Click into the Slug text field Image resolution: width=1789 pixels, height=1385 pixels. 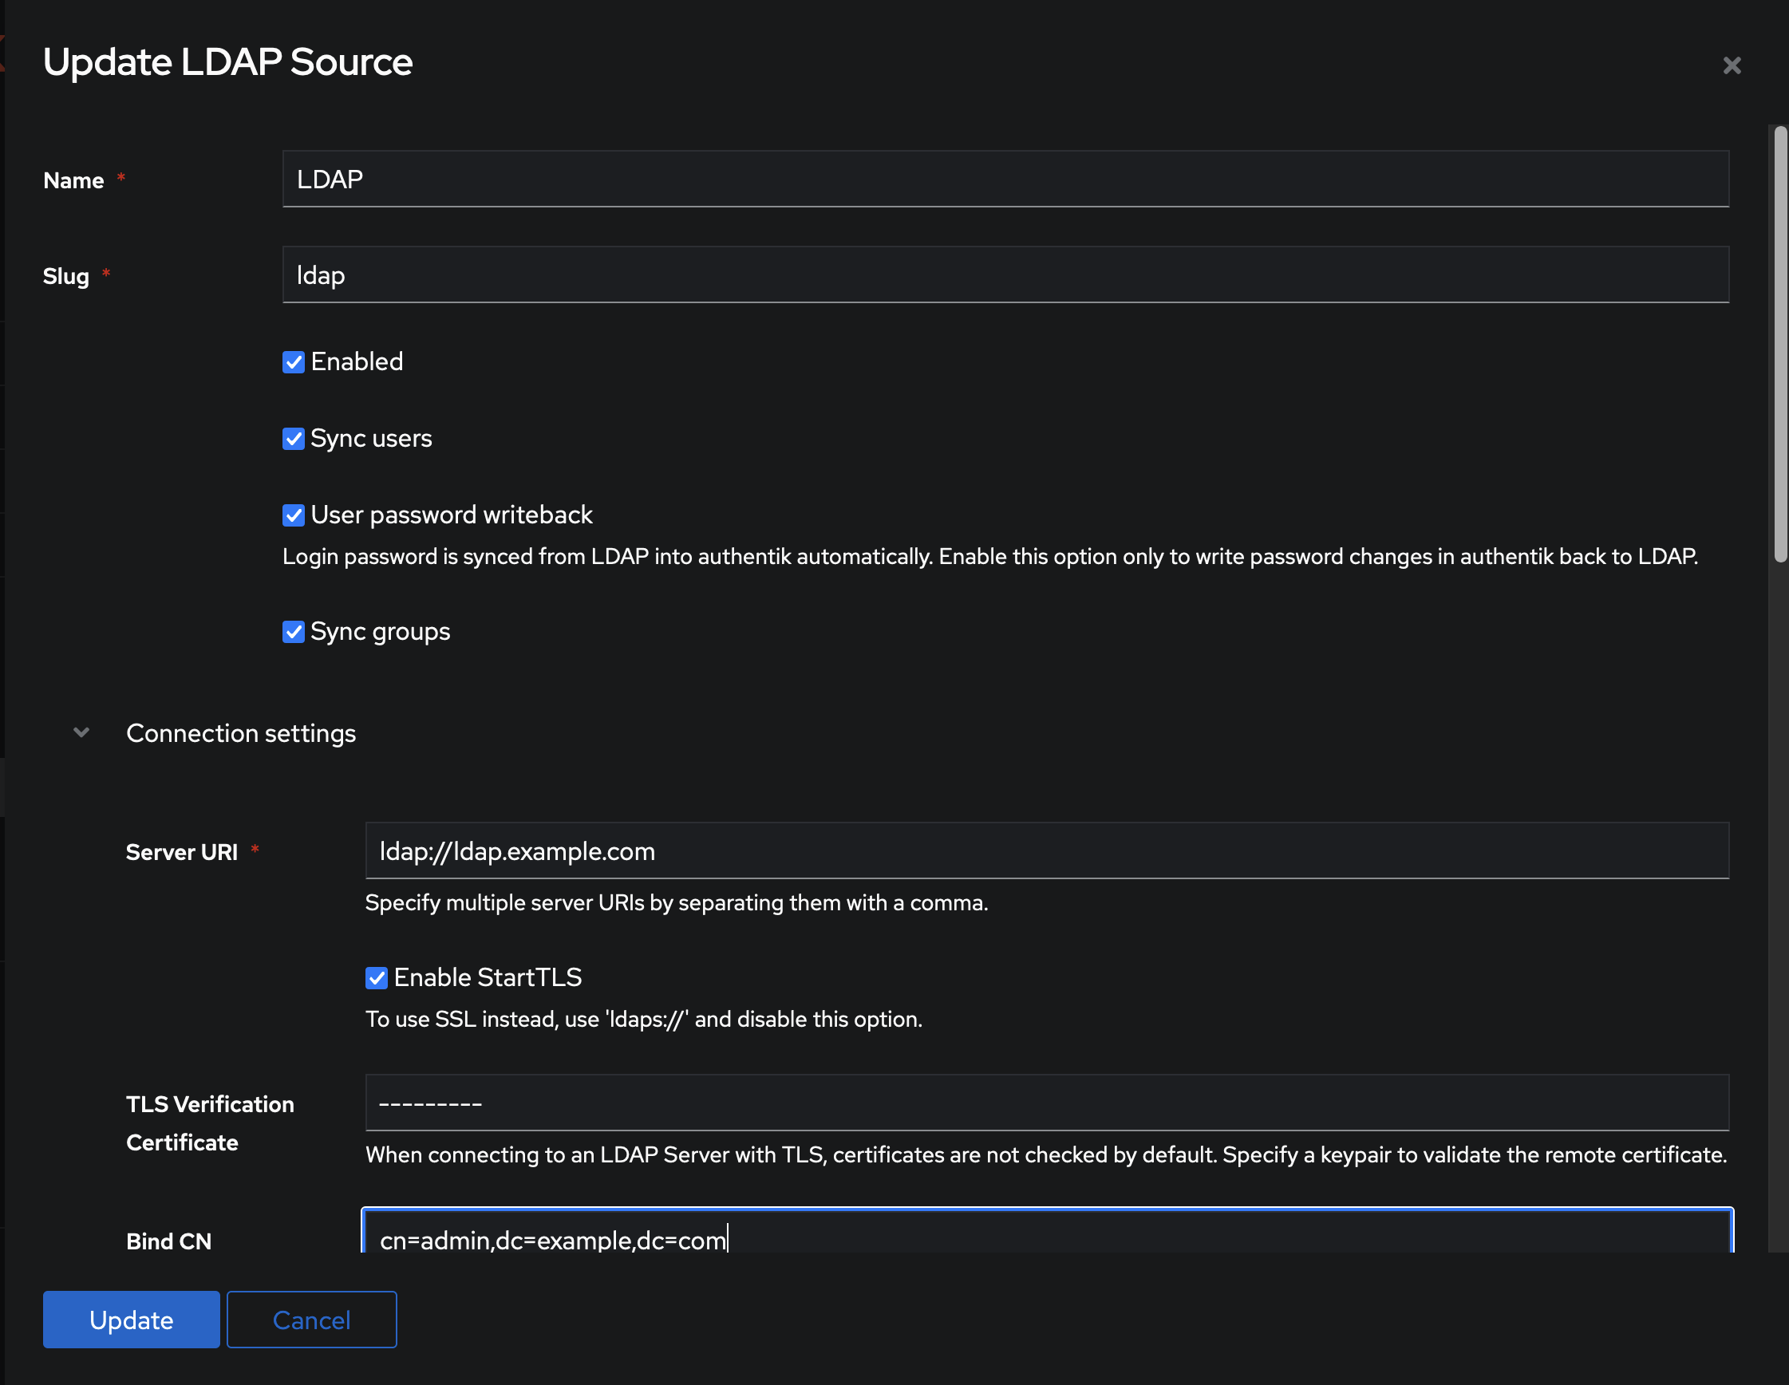(x=1005, y=274)
